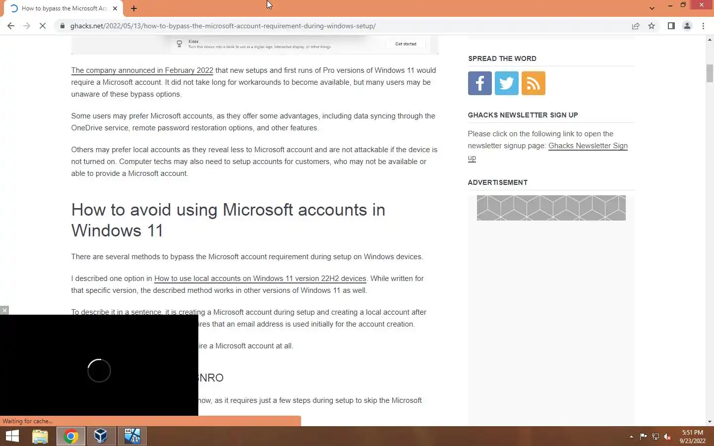Click the advertisement banner

click(551, 208)
